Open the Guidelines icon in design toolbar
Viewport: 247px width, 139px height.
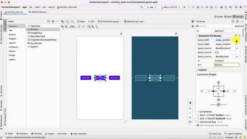point(97,27)
